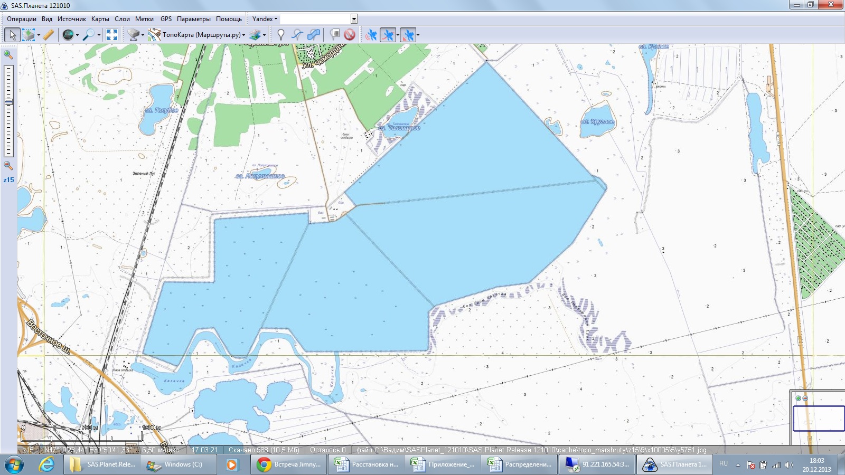Open the Windows Start button
This screenshot has height=475, width=845.
(15, 464)
